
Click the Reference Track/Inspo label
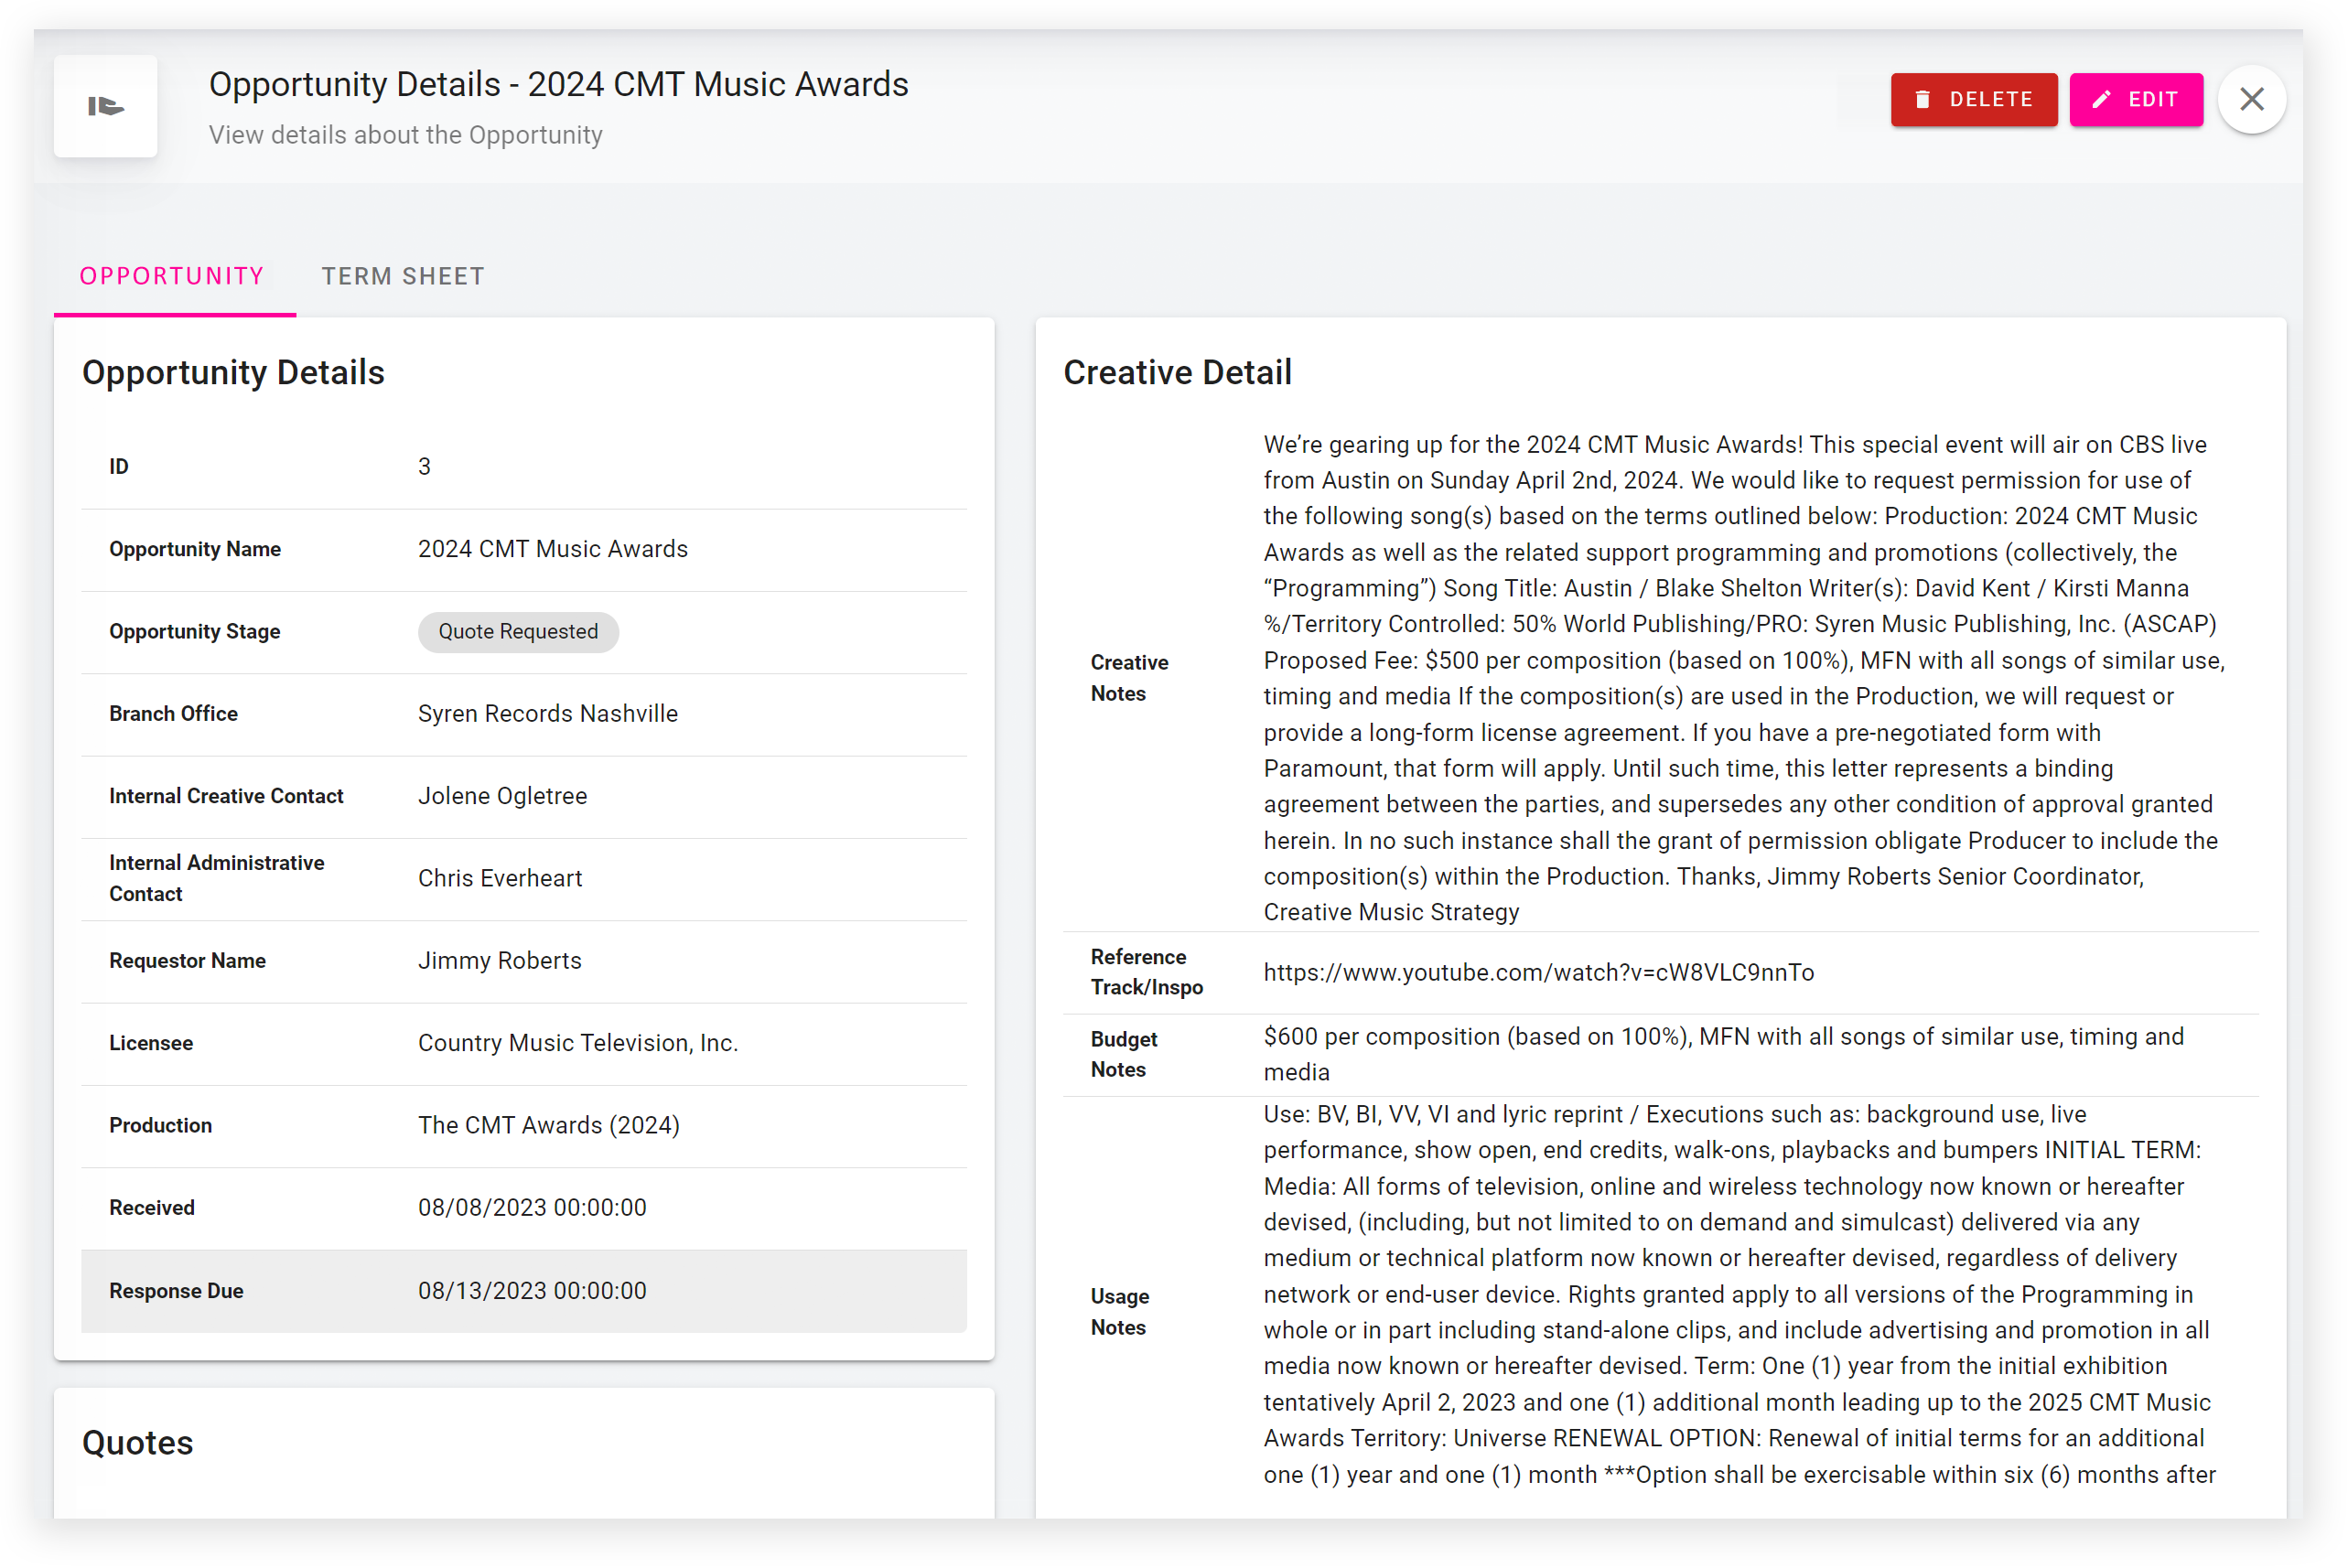1146,972
